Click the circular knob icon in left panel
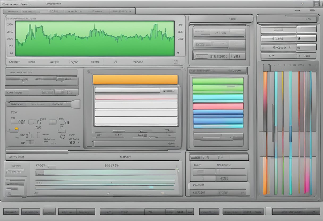 pos(63,137)
